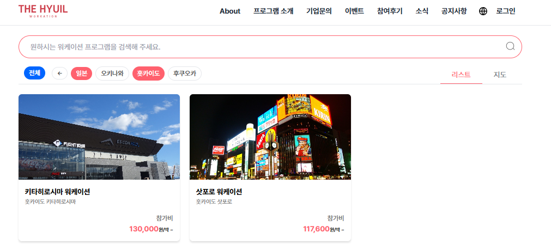This screenshot has width=551, height=251.
Task: Open the 공지사항 menu item
Action: (455, 11)
